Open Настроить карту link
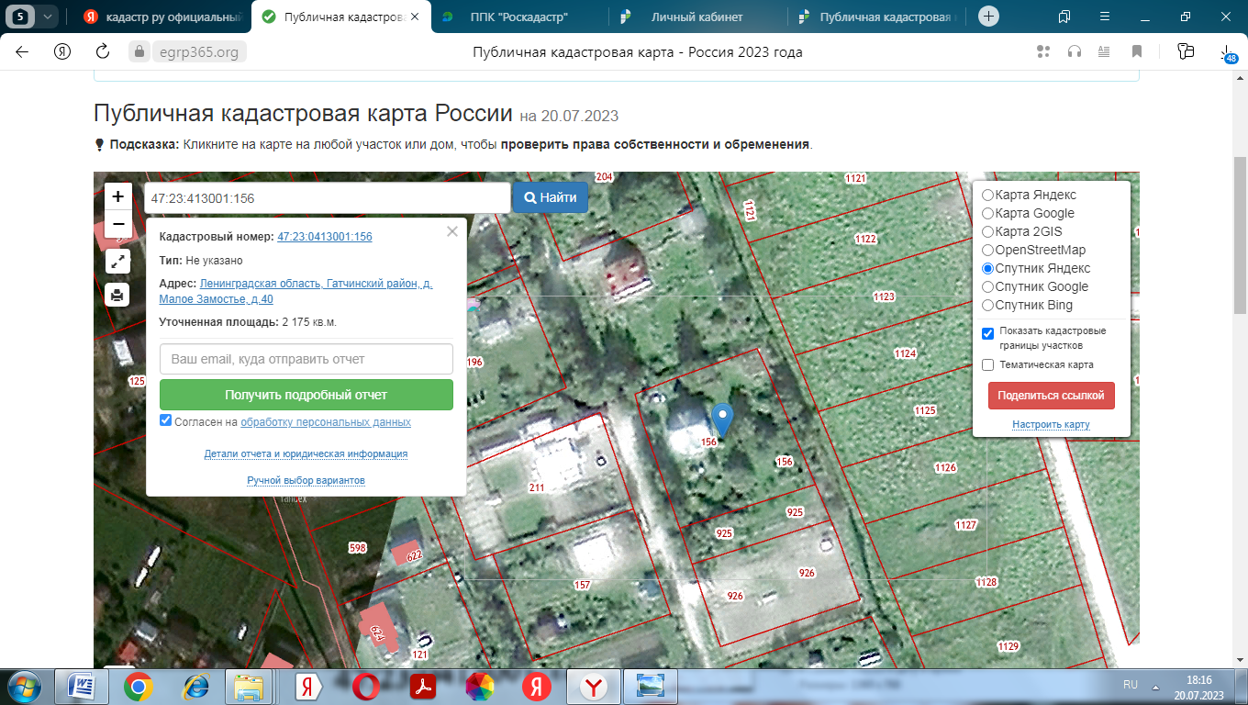The height and width of the screenshot is (705, 1248). click(x=1051, y=424)
